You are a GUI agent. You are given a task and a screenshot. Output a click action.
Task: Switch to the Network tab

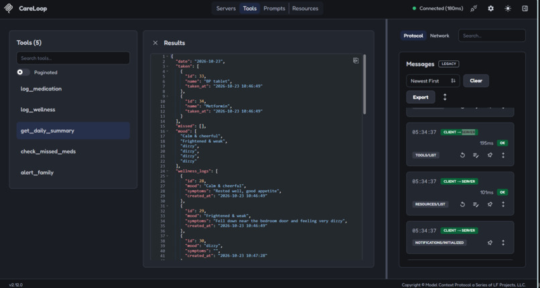(x=440, y=35)
